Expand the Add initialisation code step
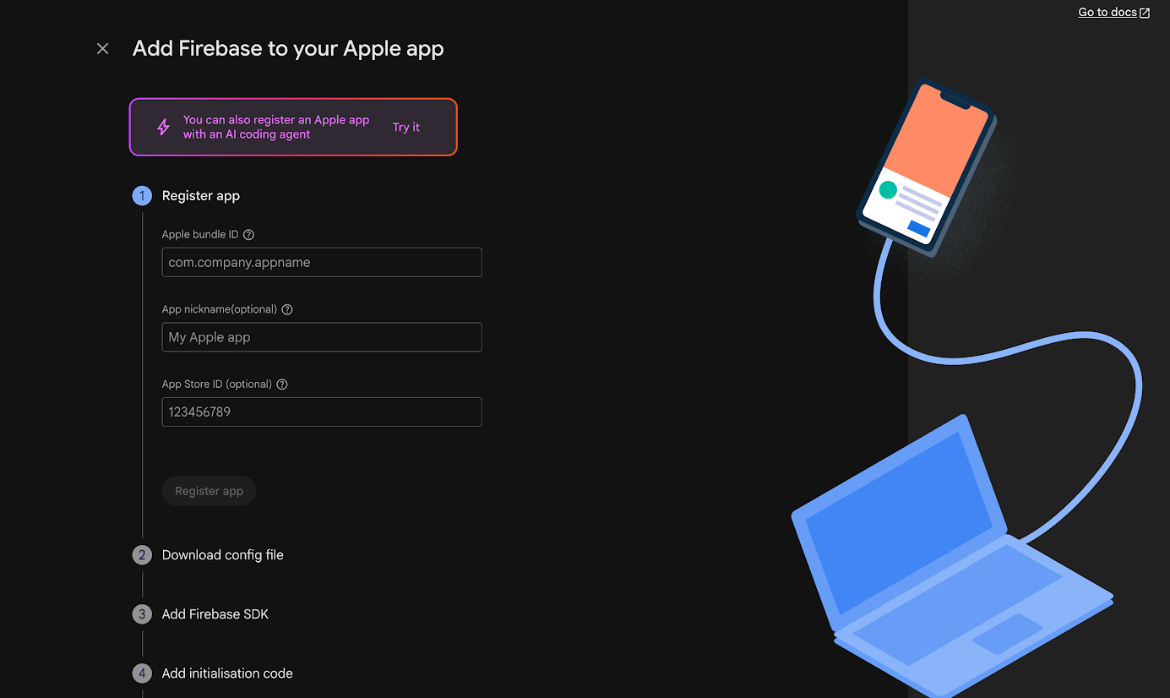 tap(227, 673)
